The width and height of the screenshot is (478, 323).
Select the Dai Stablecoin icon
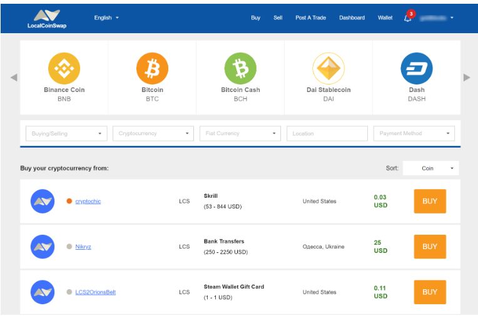(328, 68)
